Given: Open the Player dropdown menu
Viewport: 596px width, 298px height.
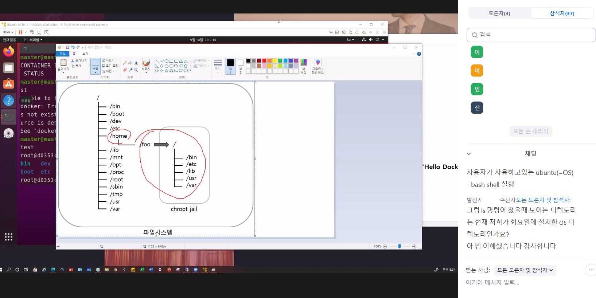Looking at the screenshot, I should 8,32.
